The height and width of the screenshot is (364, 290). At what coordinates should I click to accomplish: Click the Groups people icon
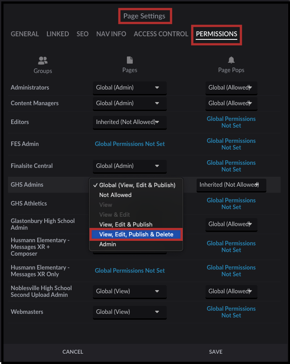[42, 60]
